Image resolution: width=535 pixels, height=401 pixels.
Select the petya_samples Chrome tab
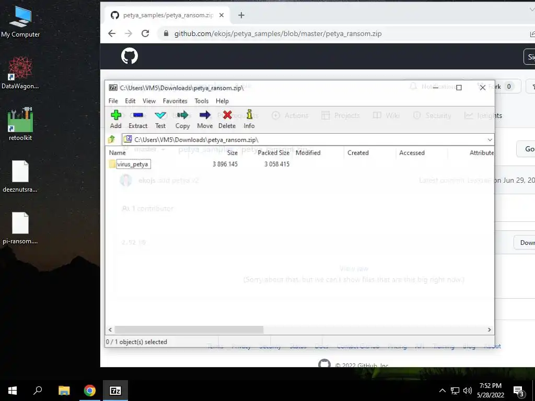coord(167,15)
